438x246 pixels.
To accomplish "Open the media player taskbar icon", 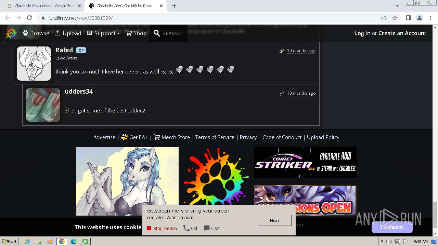I will click(50, 242).
